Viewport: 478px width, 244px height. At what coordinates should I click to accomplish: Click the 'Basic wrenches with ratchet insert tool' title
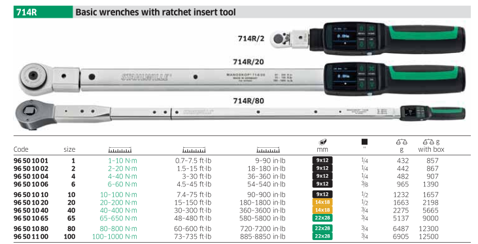coord(156,12)
